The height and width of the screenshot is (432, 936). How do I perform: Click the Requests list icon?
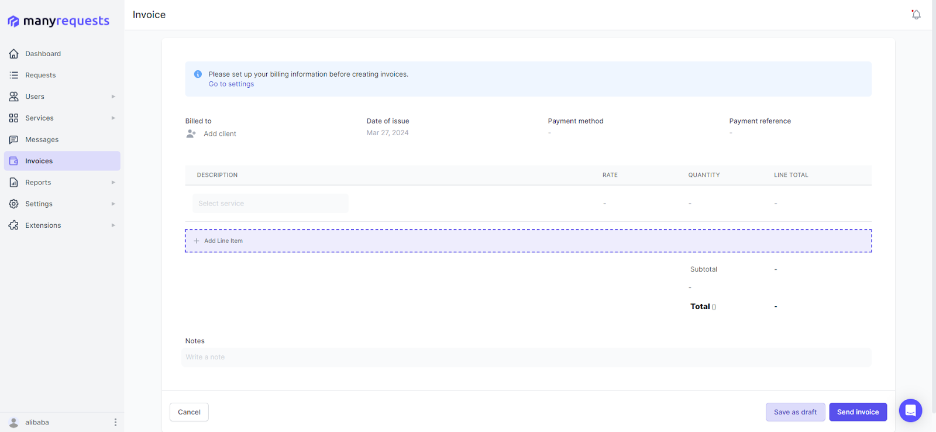tap(13, 75)
